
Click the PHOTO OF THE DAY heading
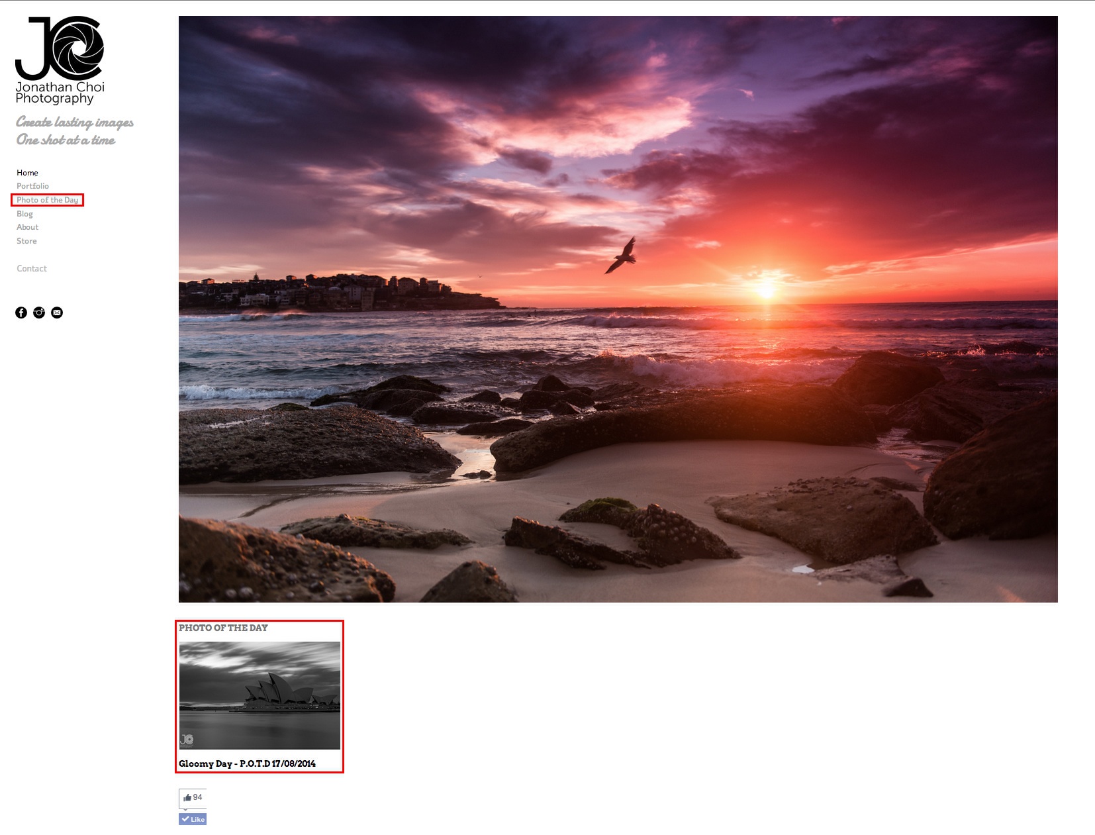(x=223, y=628)
